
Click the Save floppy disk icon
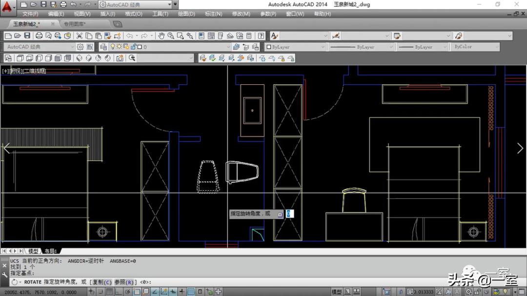pyautogui.click(x=27, y=36)
